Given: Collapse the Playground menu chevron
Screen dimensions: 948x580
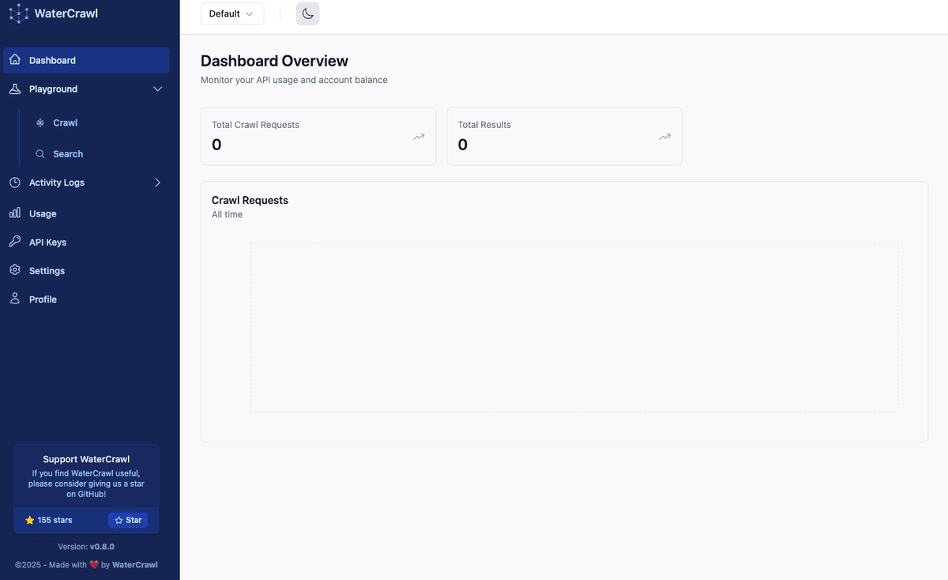Looking at the screenshot, I should (157, 89).
